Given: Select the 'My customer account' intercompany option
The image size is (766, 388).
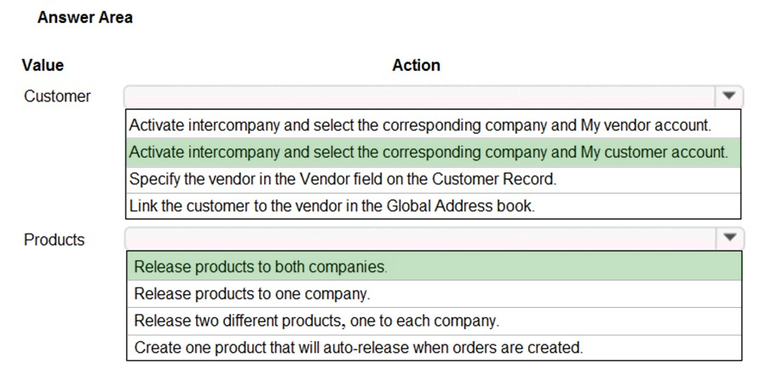Looking at the screenshot, I should point(434,153).
